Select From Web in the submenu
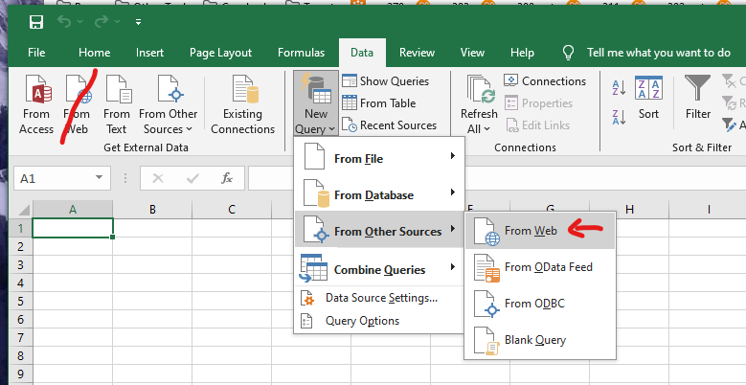This screenshot has width=746, height=385. (531, 231)
